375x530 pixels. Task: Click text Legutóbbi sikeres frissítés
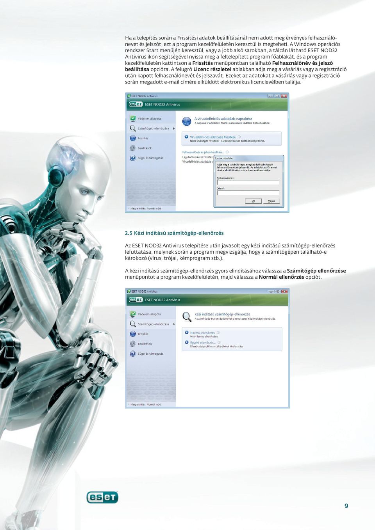[198, 157]
